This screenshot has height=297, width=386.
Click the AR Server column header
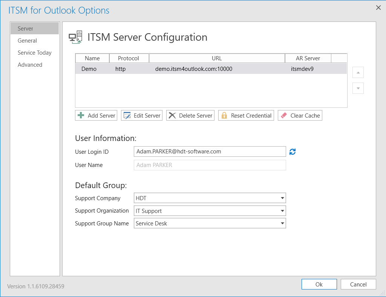pyautogui.click(x=308, y=58)
